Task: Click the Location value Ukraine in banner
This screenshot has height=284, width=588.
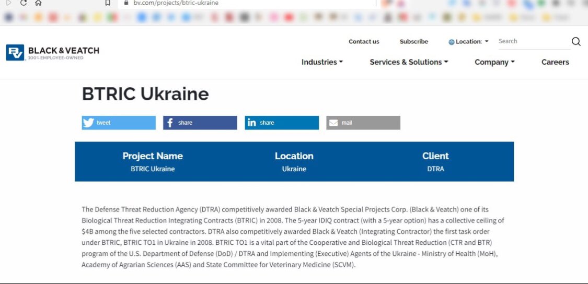Action: 294,169
